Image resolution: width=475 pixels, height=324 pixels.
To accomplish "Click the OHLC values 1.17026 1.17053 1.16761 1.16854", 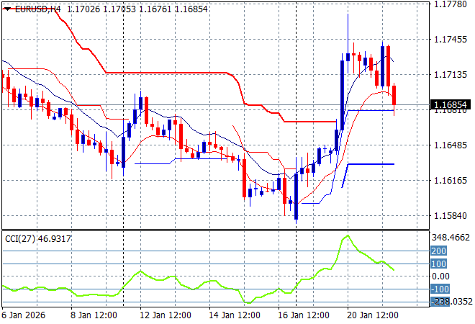I will pos(137,9).
